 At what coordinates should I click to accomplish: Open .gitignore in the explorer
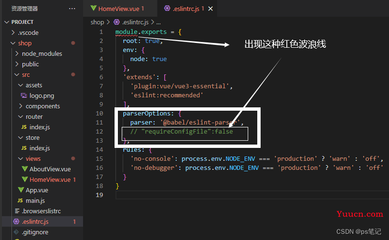(35, 232)
